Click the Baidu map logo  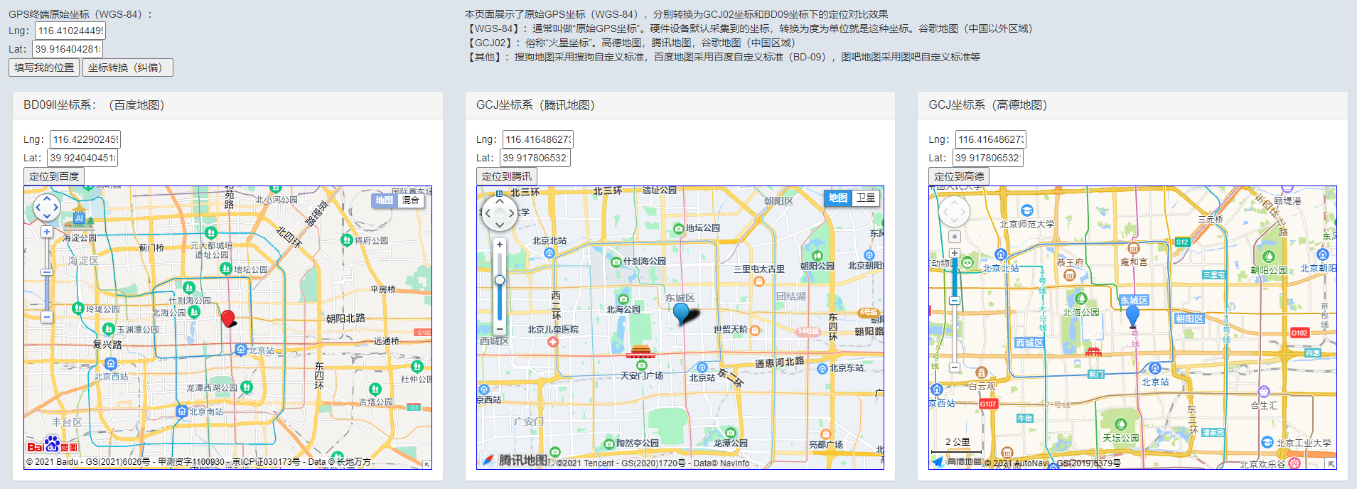[x=51, y=446]
